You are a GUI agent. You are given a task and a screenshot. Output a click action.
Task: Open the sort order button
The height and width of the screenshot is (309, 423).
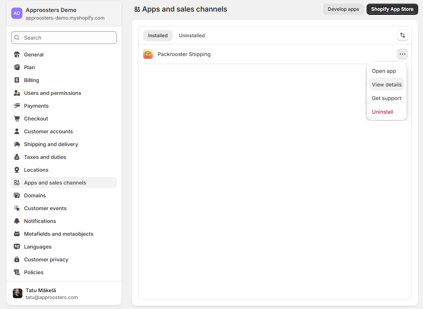[403, 35]
